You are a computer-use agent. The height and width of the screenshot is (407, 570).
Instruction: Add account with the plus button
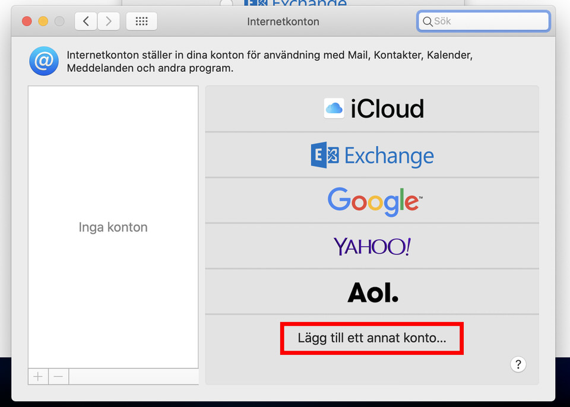(38, 377)
